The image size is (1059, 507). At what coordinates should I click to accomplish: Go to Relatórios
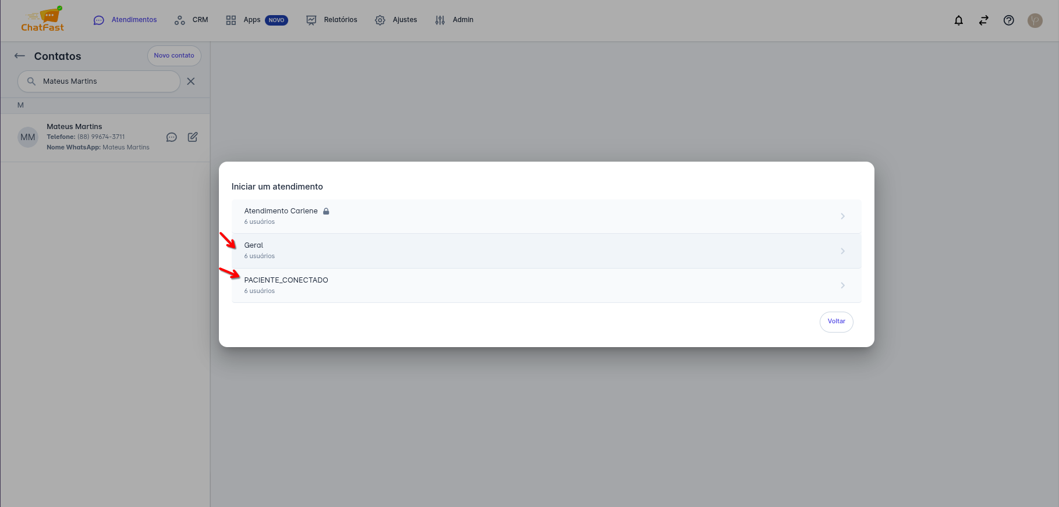(x=332, y=20)
